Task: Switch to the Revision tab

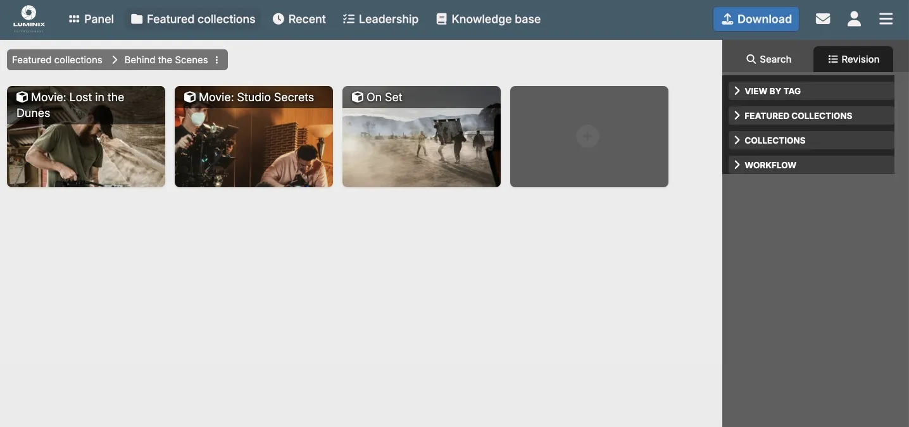Action: (x=853, y=59)
